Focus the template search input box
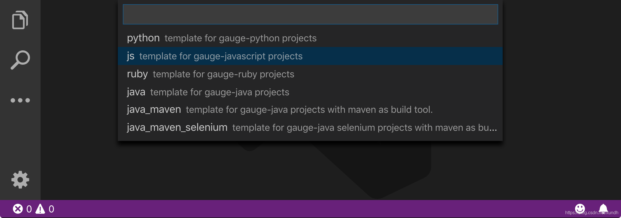The image size is (621, 218). [x=310, y=14]
